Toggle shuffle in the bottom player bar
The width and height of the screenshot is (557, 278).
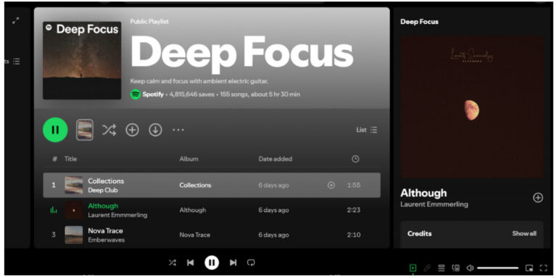tap(173, 263)
